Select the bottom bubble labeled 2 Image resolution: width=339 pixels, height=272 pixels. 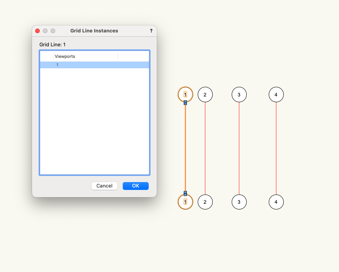click(x=205, y=202)
